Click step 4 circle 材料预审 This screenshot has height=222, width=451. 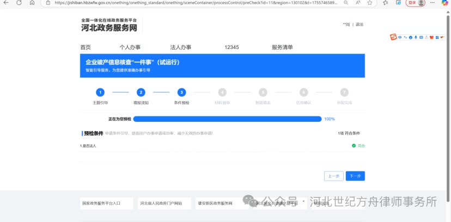coord(222,92)
